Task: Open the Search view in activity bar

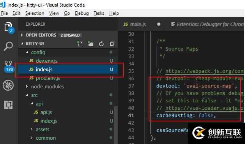Action: (8, 46)
